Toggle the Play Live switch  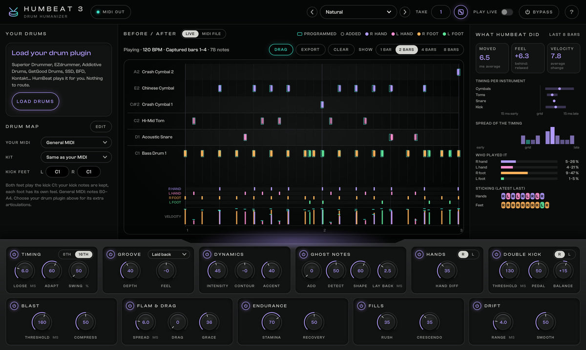coord(507,12)
